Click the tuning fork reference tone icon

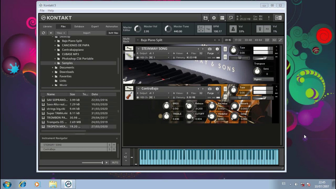click(x=260, y=29)
